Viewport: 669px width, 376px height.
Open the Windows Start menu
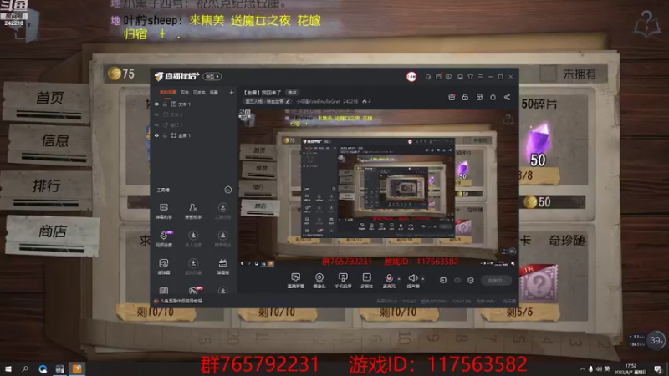pyautogui.click(x=8, y=368)
